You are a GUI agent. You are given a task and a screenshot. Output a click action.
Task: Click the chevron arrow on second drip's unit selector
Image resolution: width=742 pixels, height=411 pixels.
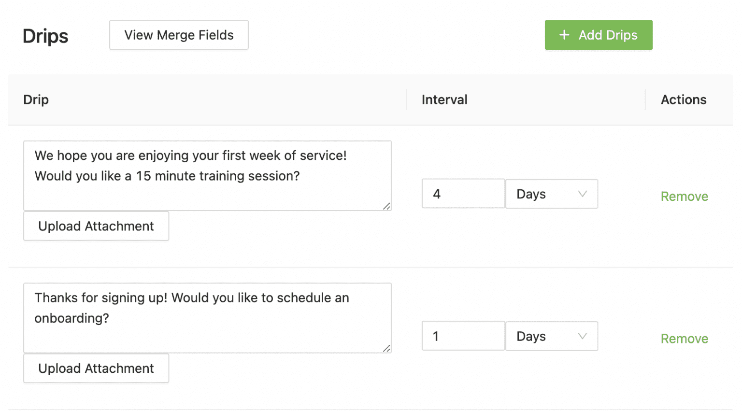click(x=582, y=336)
